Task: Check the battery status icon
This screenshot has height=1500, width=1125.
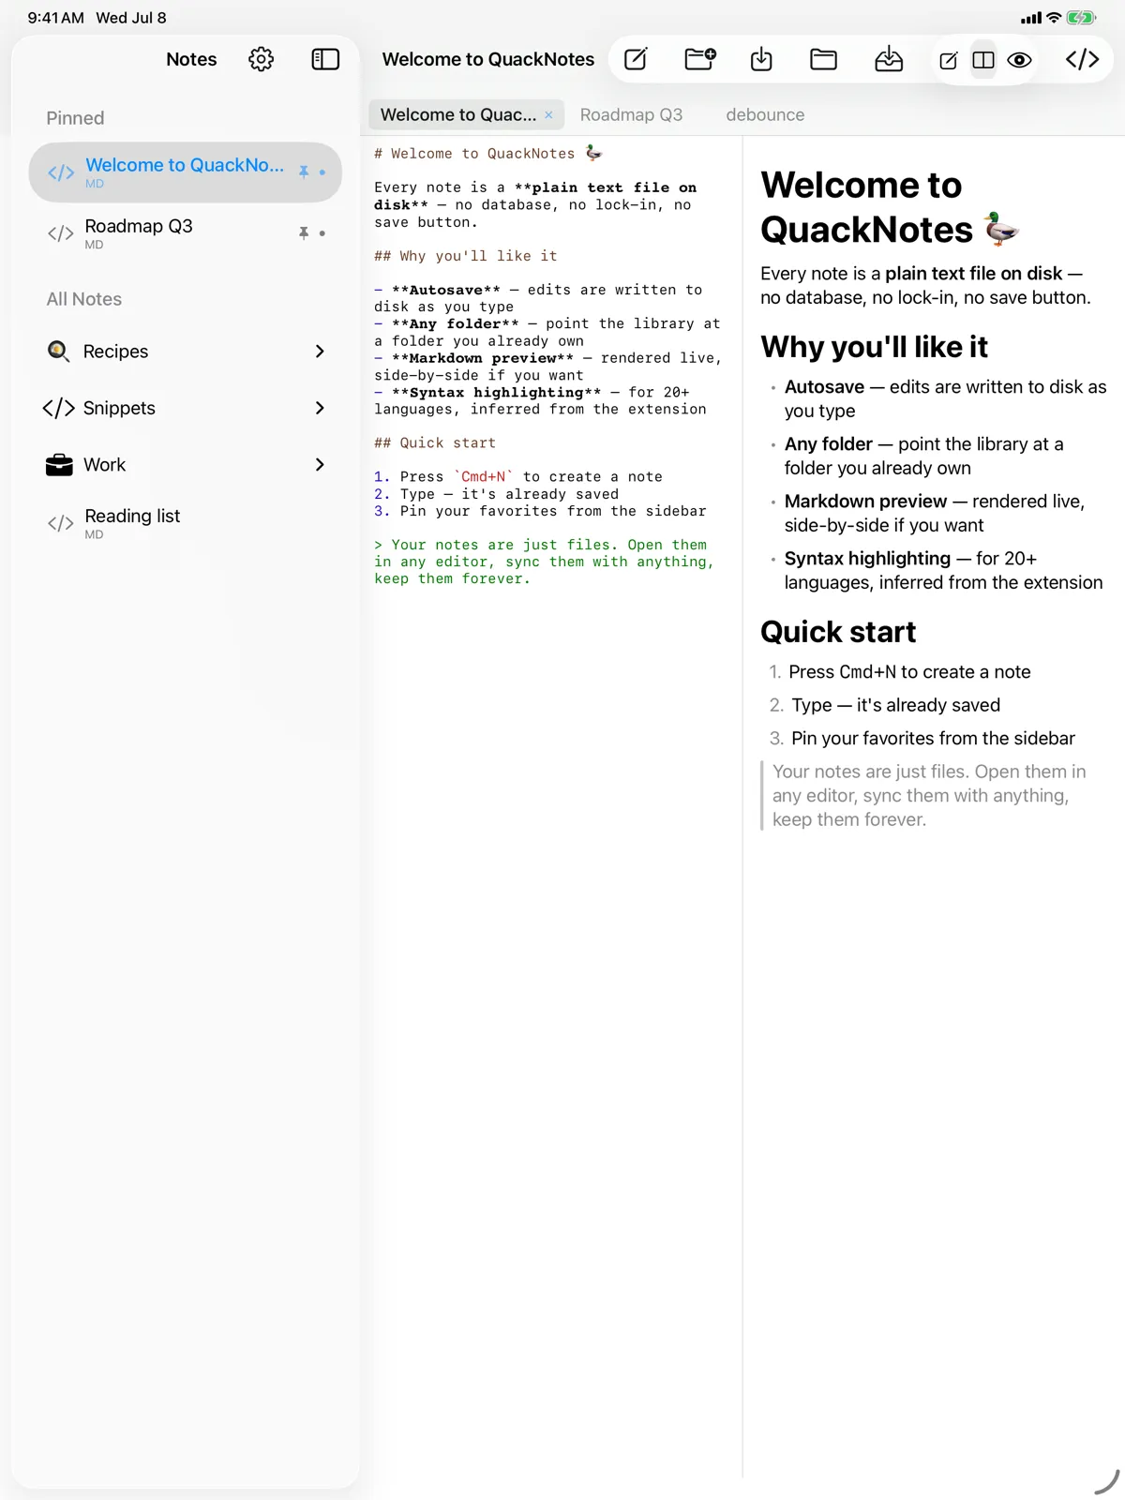Action: point(1081,18)
